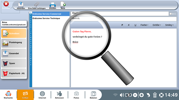Click the zoom-in plus icon in the taskbar
This screenshot has width=179, height=100.
pos(142,95)
